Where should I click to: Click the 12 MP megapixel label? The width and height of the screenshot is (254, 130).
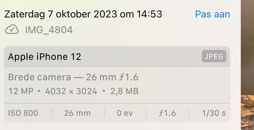21,91
